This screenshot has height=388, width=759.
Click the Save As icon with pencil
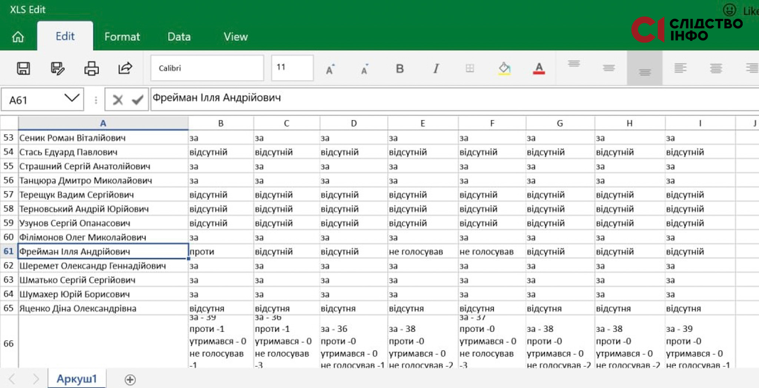[x=57, y=69]
